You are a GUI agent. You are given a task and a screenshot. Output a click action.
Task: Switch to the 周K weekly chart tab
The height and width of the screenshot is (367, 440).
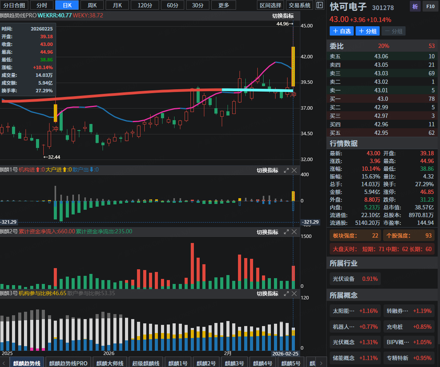92,5
